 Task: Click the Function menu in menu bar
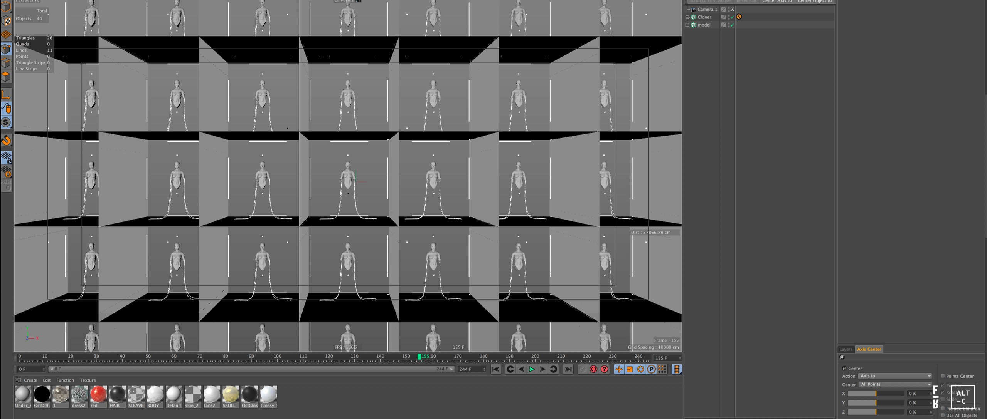tap(64, 380)
